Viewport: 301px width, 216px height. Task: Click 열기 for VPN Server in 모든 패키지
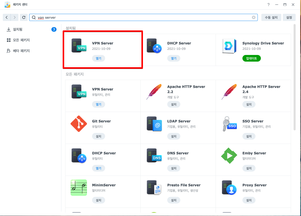[x=98, y=104]
